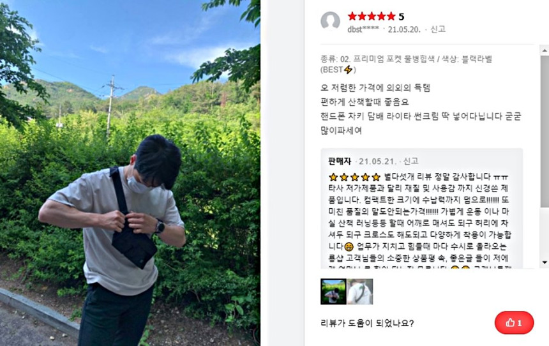Image resolution: width=549 pixels, height=346 pixels.
Task: Click the large review photo of man
Action: pyautogui.click(x=130, y=173)
